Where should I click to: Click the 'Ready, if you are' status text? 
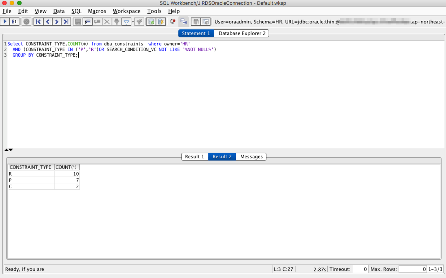[x=25, y=269]
